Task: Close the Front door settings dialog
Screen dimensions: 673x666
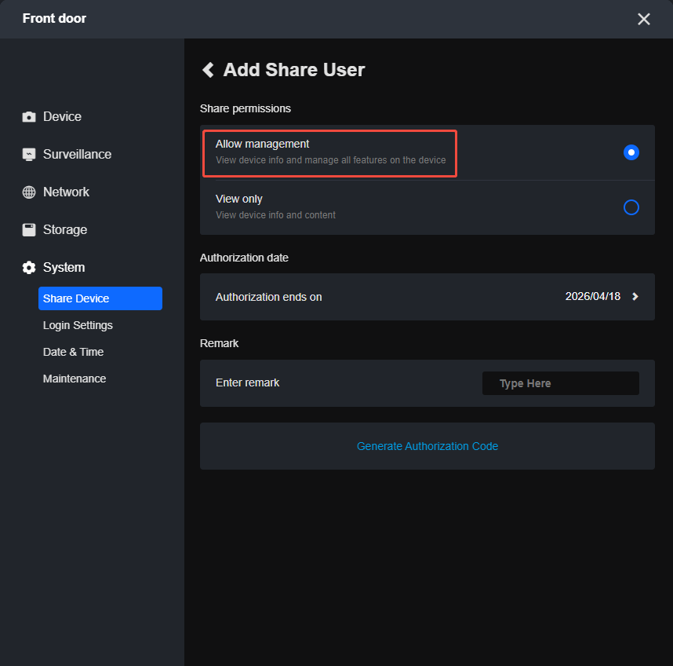Action: coord(643,19)
